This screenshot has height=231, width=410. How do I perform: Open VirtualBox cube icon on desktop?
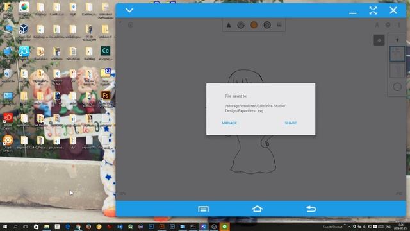(x=24, y=28)
